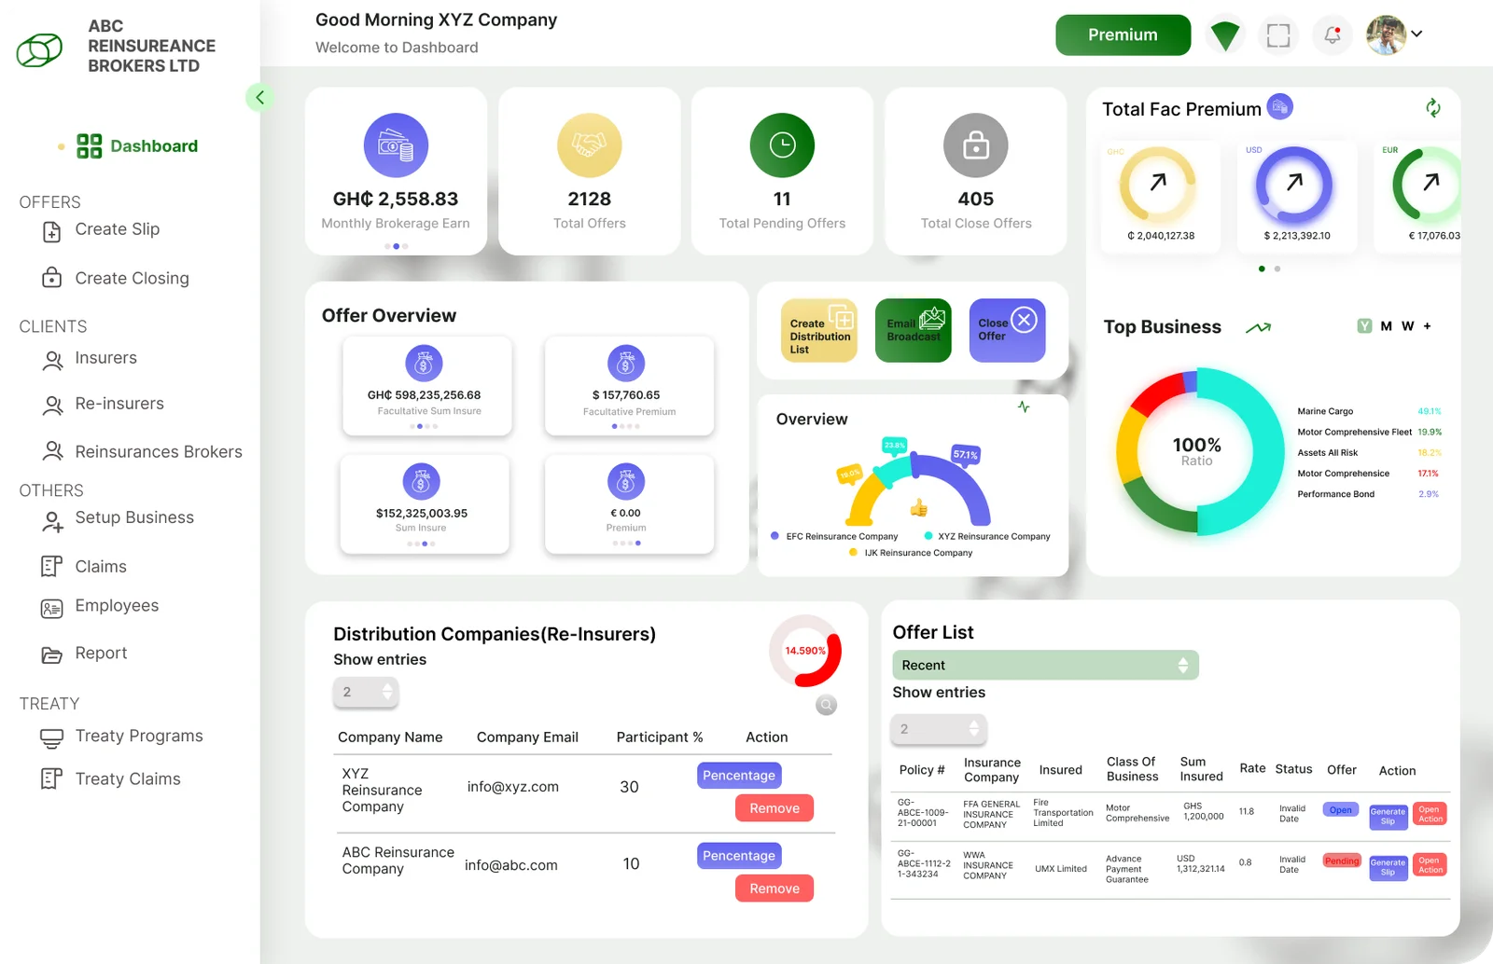
Task: Open the USD premium gauge arrow
Action: (1294, 183)
